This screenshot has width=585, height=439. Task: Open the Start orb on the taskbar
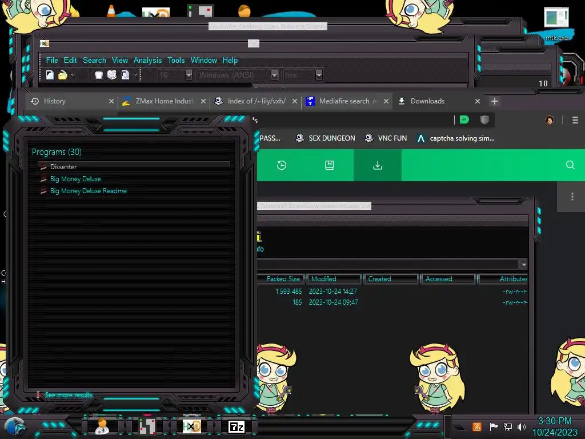(x=15, y=426)
